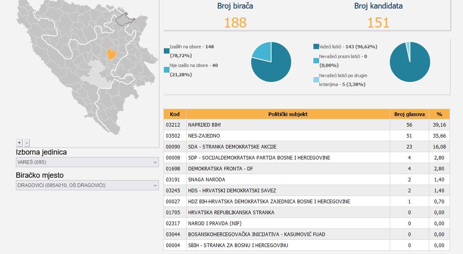Select the dashed-outline Brčko district on the map
The width and height of the screenshot is (463, 254).
pyautogui.click(x=125, y=19)
